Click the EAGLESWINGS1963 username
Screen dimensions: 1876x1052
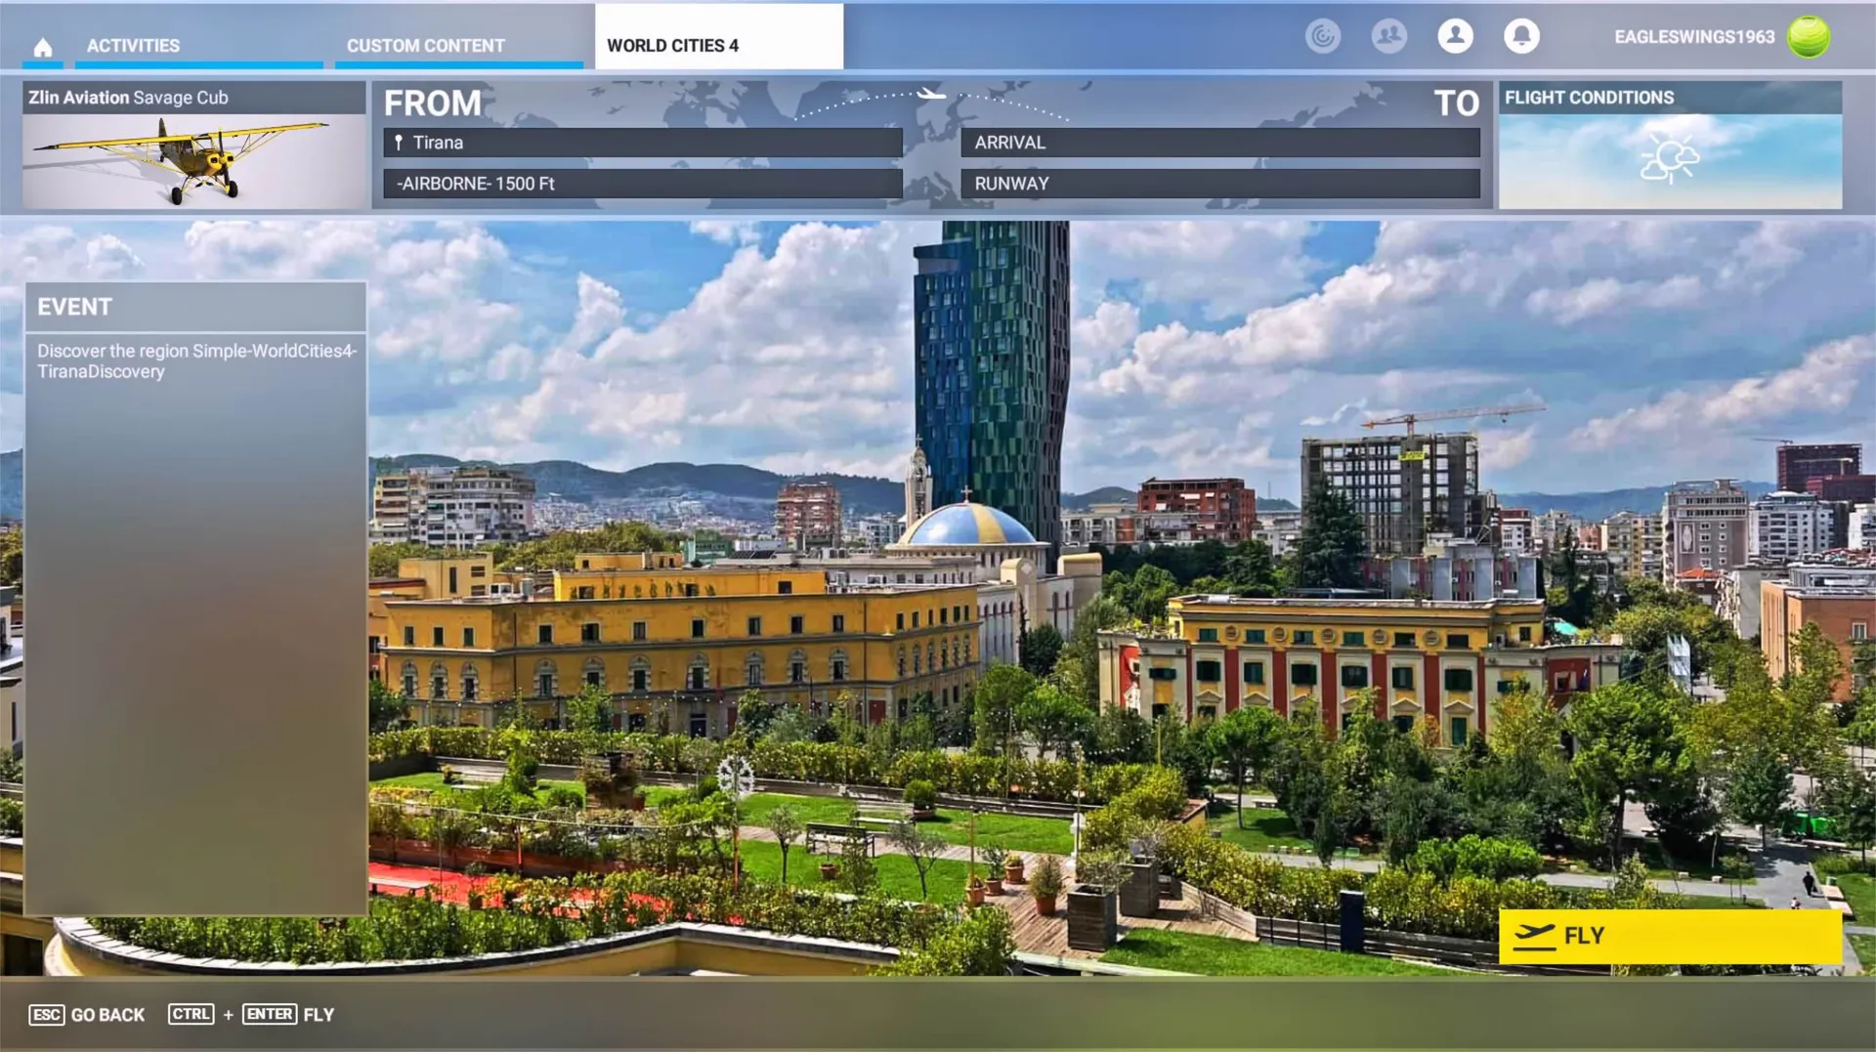coord(1693,37)
